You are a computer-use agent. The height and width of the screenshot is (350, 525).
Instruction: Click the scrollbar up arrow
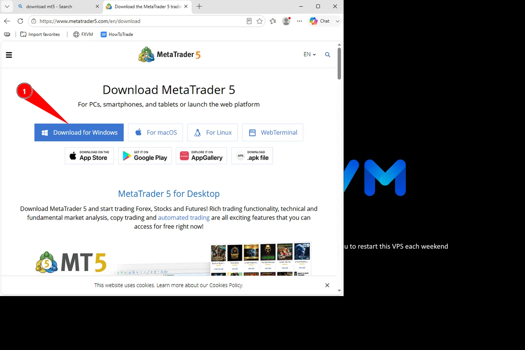pos(339,45)
